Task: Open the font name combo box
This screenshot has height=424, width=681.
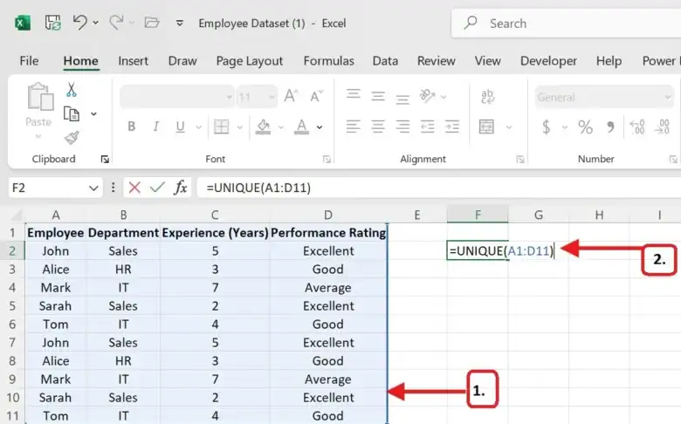Action: (176, 97)
